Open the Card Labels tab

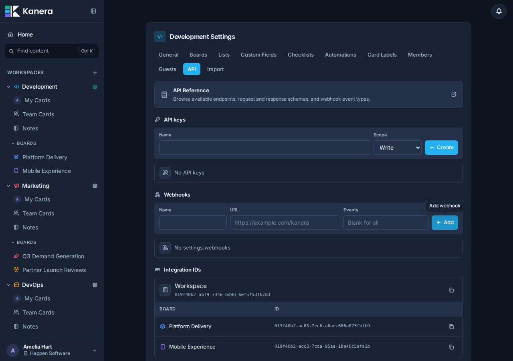382,55
